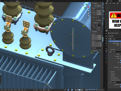Open the Particles properties tab icon
The height and width of the screenshot is (91, 121).
[x=106, y=53]
